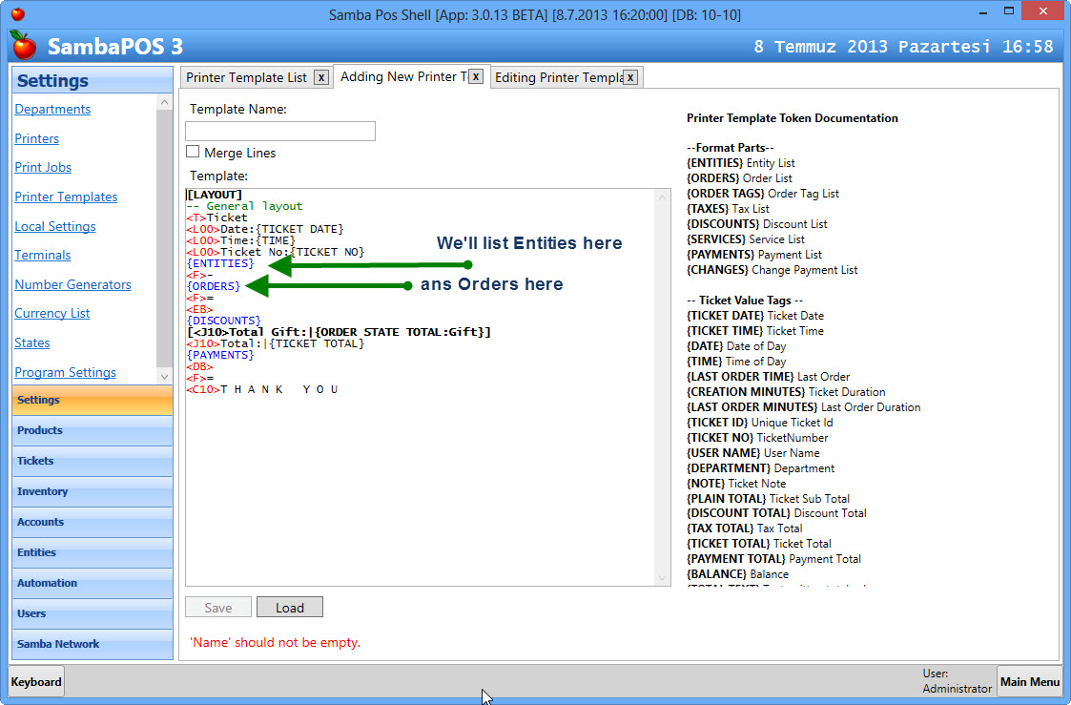Open the on-screen Keyboard
The width and height of the screenshot is (1071, 705).
coord(37,681)
